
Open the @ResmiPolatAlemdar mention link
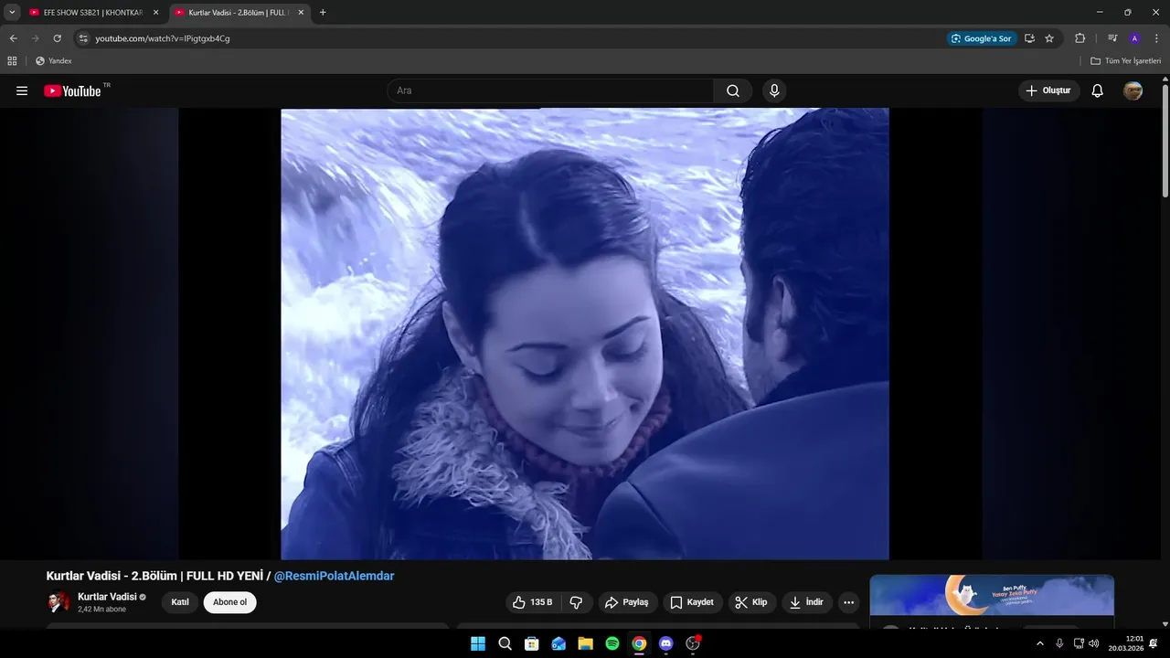335,576
